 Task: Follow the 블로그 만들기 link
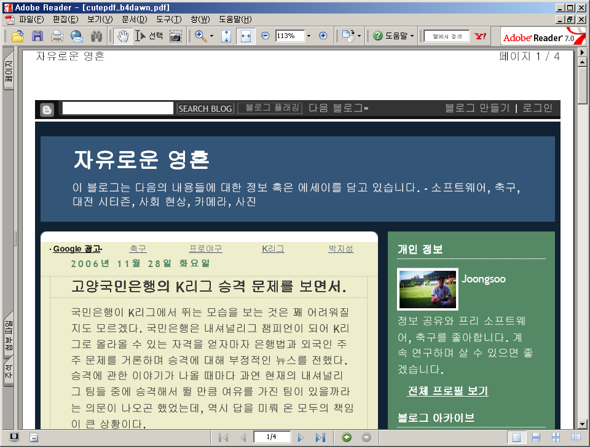477,108
